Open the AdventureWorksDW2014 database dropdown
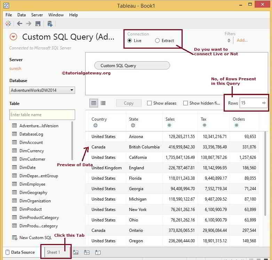The width and height of the screenshot is (272, 260). tap(42, 90)
